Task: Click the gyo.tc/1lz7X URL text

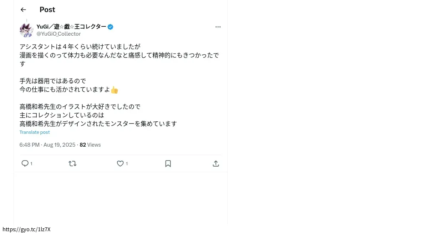Action: click(26, 229)
